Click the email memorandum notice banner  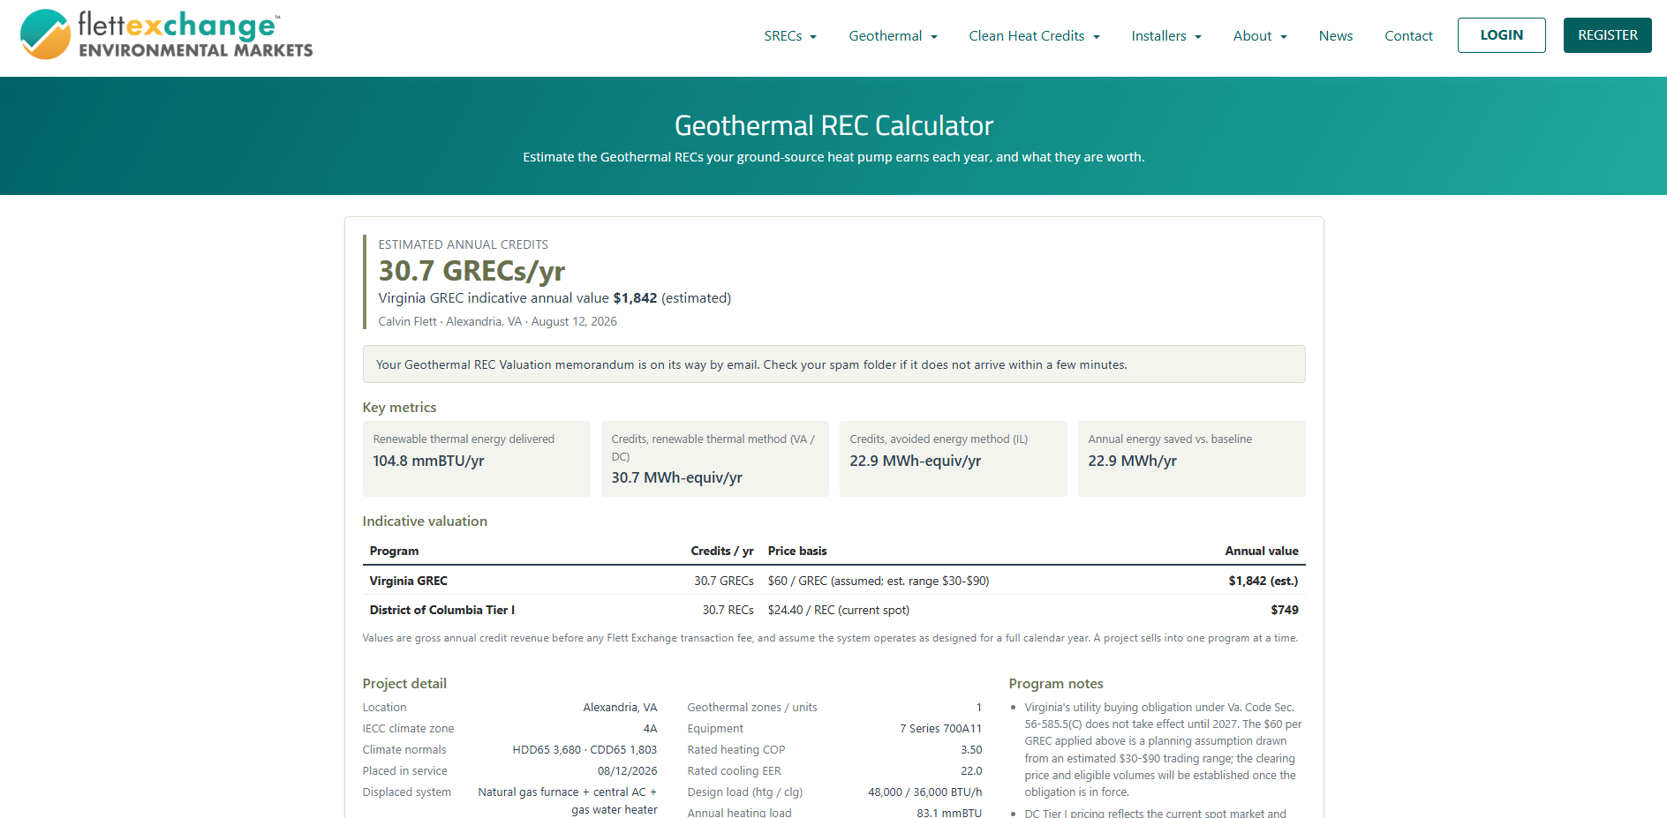point(833,364)
